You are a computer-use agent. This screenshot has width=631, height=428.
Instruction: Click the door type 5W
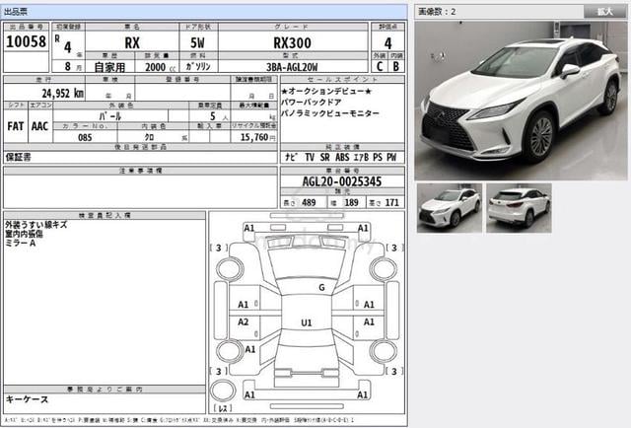[x=197, y=43]
